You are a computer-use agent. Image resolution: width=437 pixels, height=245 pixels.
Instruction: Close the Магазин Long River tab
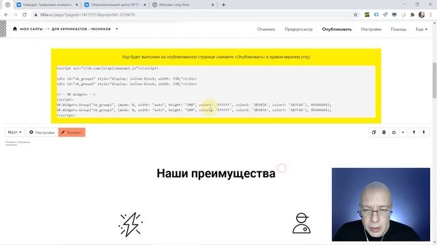pyautogui.click(x=212, y=5)
